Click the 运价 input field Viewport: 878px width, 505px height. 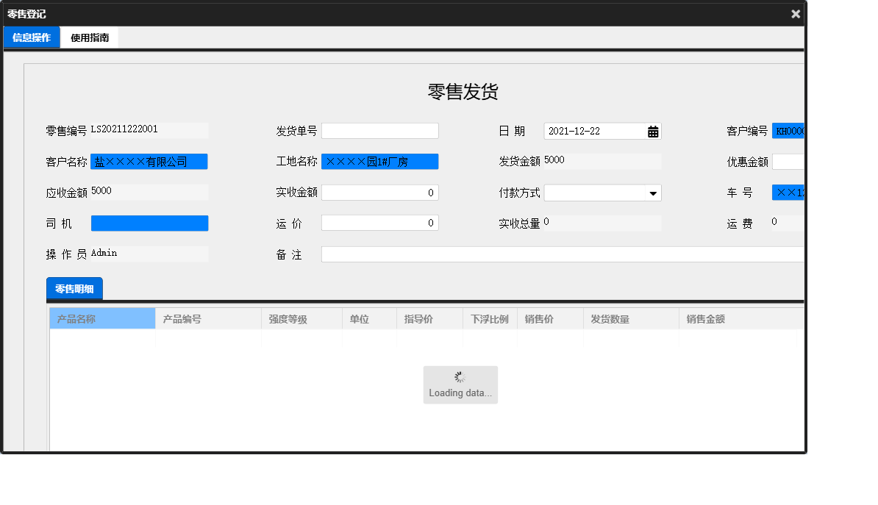coord(379,223)
